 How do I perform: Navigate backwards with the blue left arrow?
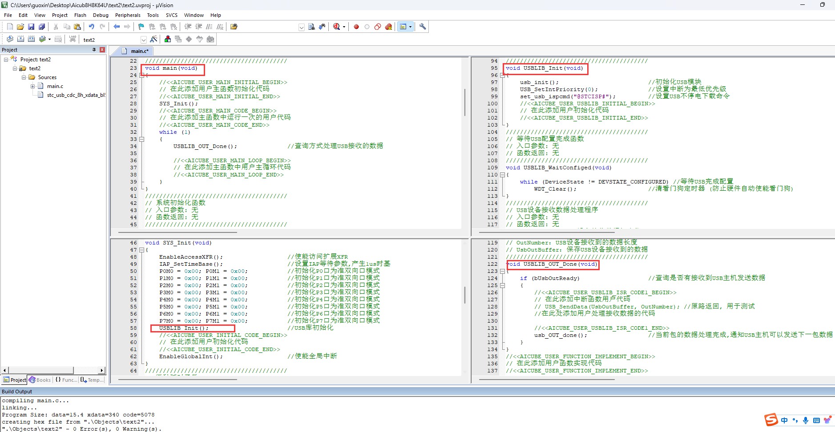pyautogui.click(x=117, y=27)
